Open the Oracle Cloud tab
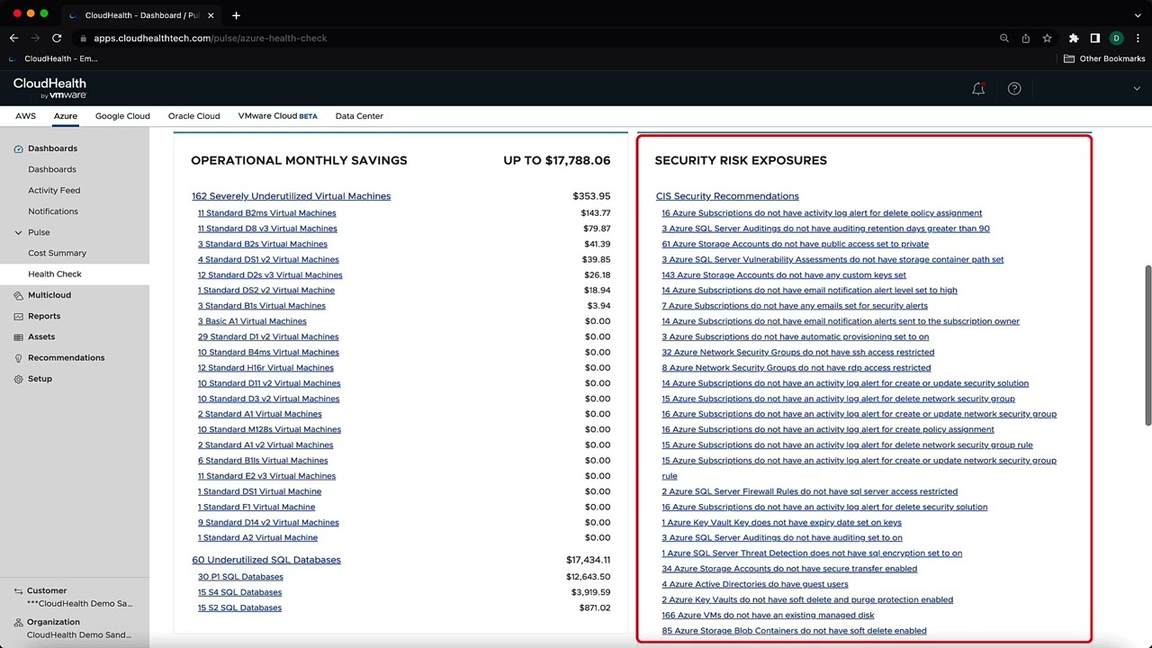 (x=193, y=116)
